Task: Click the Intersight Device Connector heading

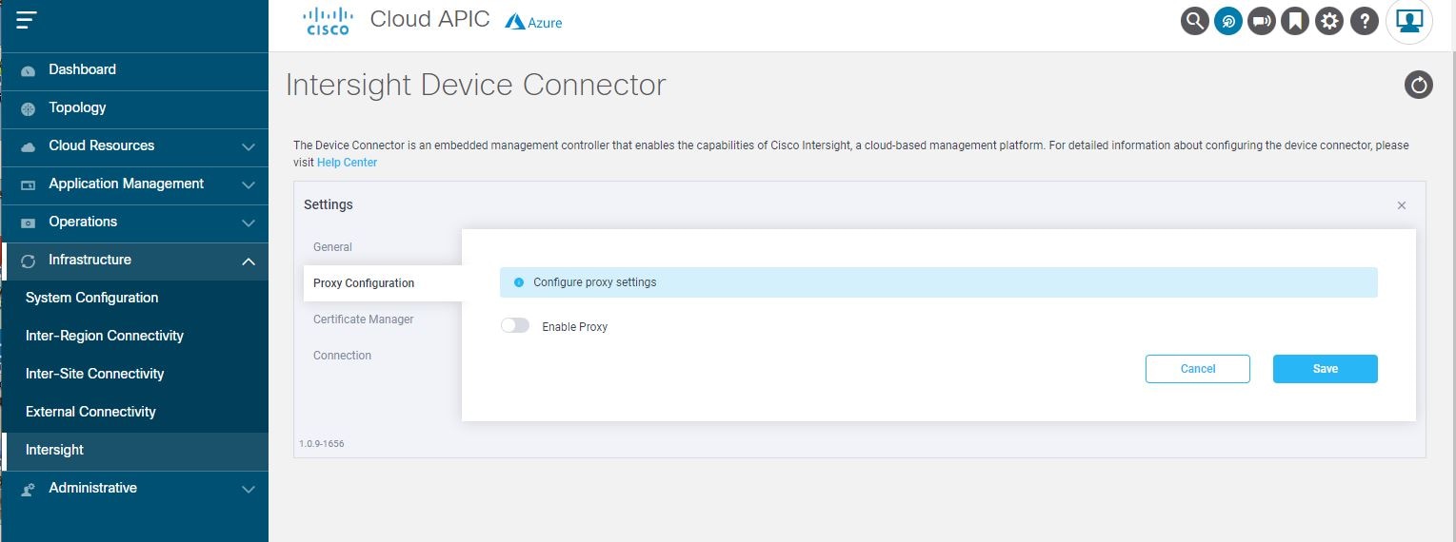Action: tap(475, 85)
